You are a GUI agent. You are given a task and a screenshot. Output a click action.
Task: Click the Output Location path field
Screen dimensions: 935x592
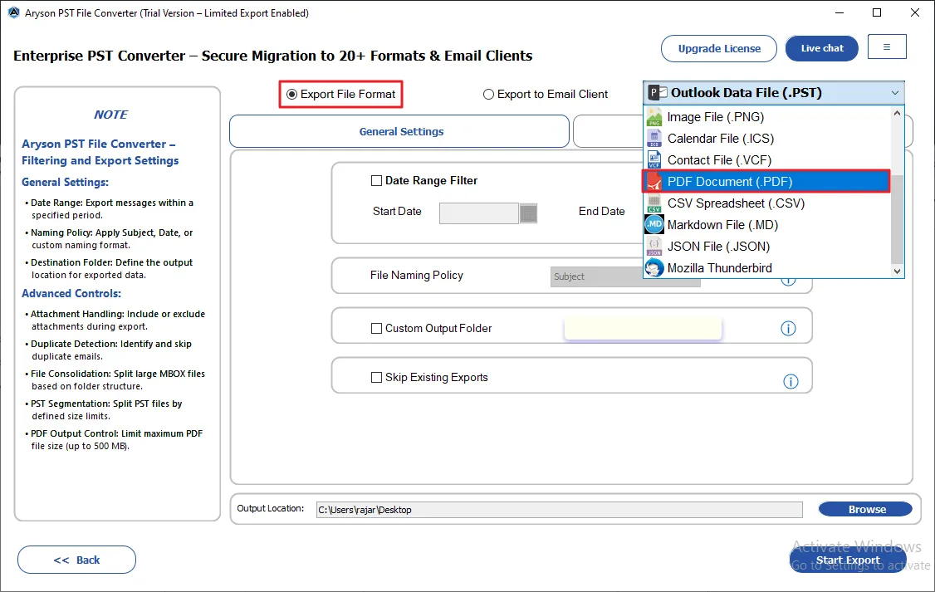pos(560,510)
